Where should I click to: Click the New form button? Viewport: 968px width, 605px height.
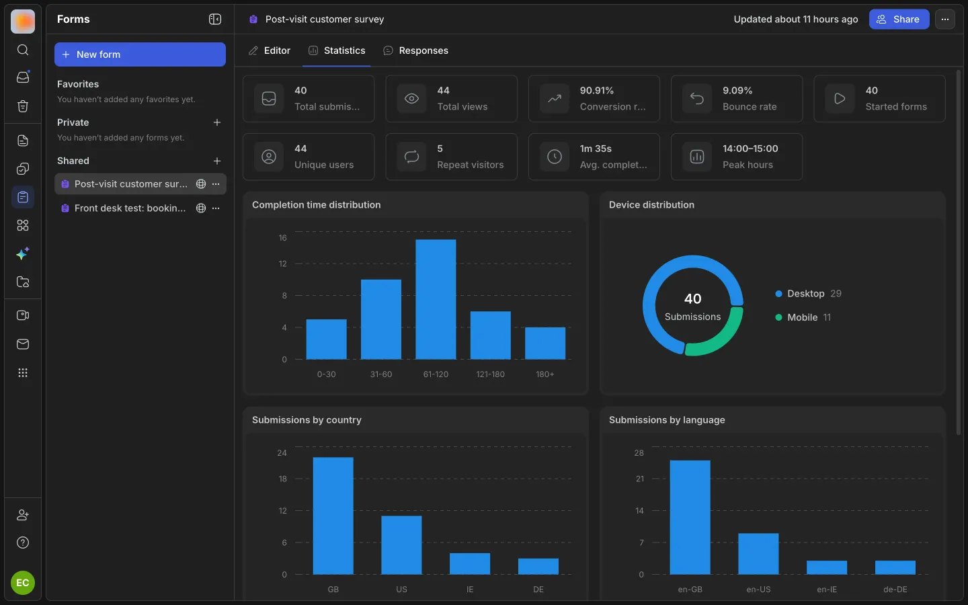click(140, 54)
